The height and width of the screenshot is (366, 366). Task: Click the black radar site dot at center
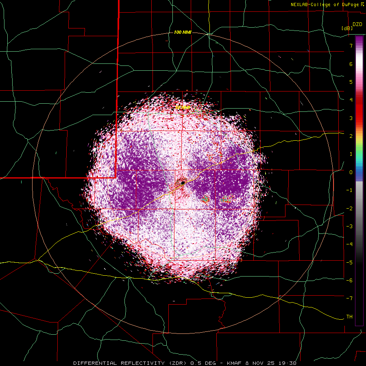[183, 183]
